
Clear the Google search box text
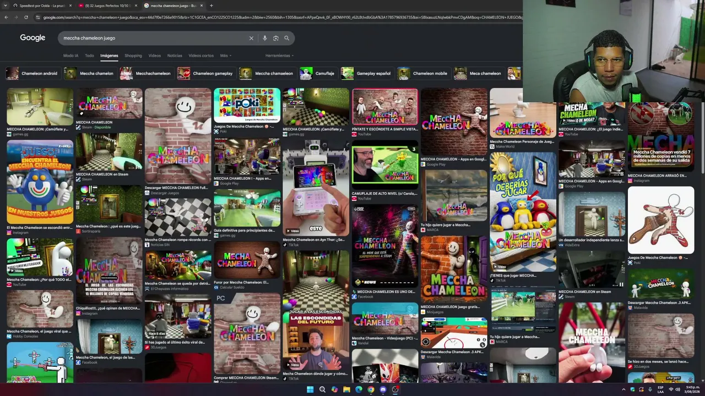[251, 38]
